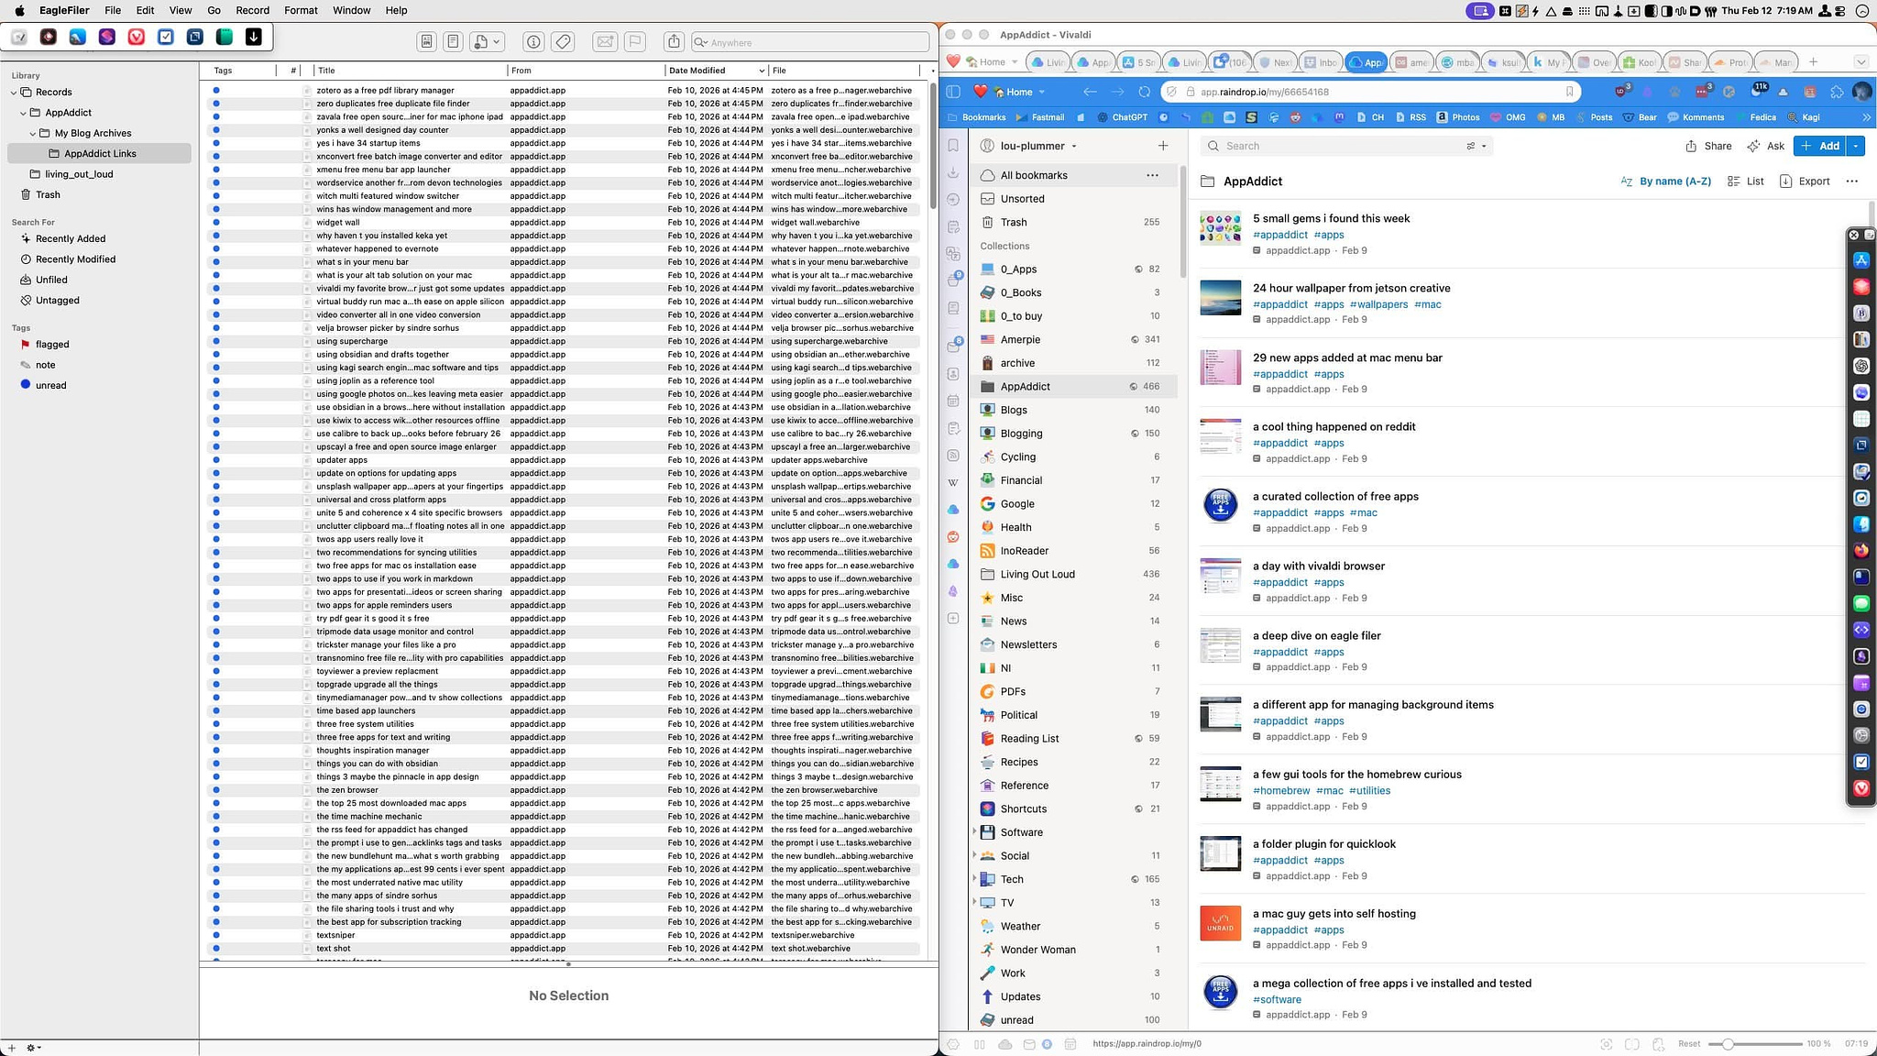The image size is (1877, 1056).
Task: Collapse the My Blog Archives folder
Action: click(x=33, y=134)
